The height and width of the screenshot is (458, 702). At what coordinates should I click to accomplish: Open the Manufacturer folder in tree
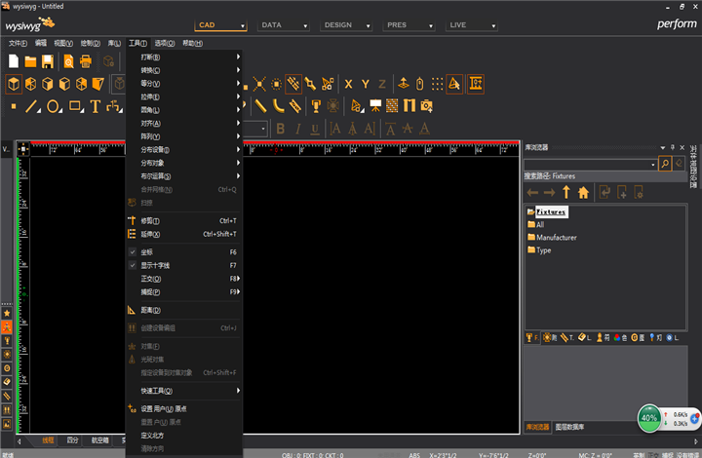coord(556,238)
